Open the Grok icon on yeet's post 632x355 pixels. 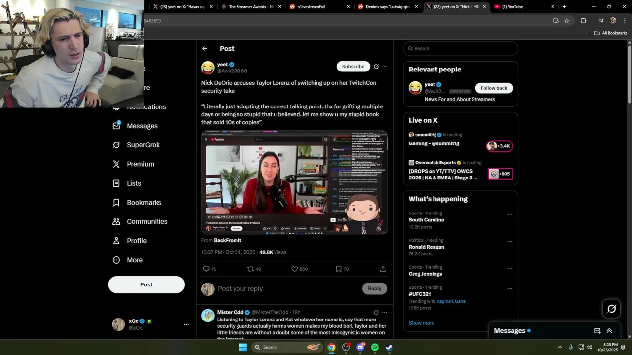click(x=376, y=67)
